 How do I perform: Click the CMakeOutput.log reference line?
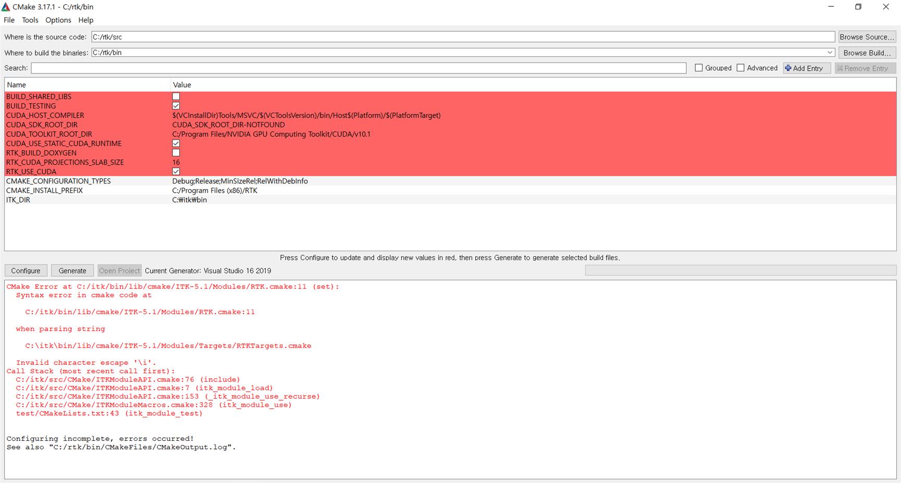coord(121,447)
